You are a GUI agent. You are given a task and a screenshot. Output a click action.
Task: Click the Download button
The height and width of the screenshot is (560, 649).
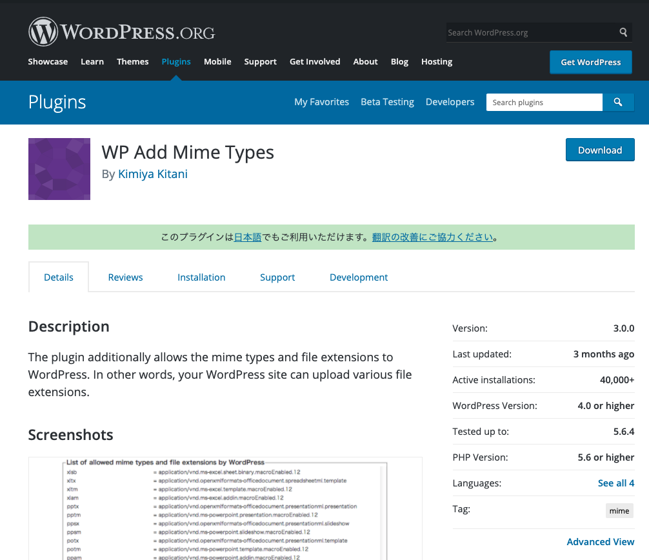pyautogui.click(x=599, y=150)
